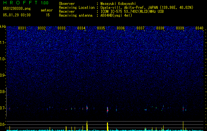The width and height of the screenshot is (207, 131).
Task: Click the 0337 time marker
Action: (x=141, y=28)
